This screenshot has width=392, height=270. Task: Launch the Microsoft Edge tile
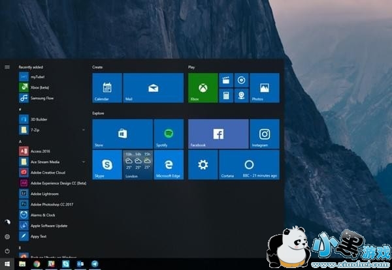pos(169,164)
